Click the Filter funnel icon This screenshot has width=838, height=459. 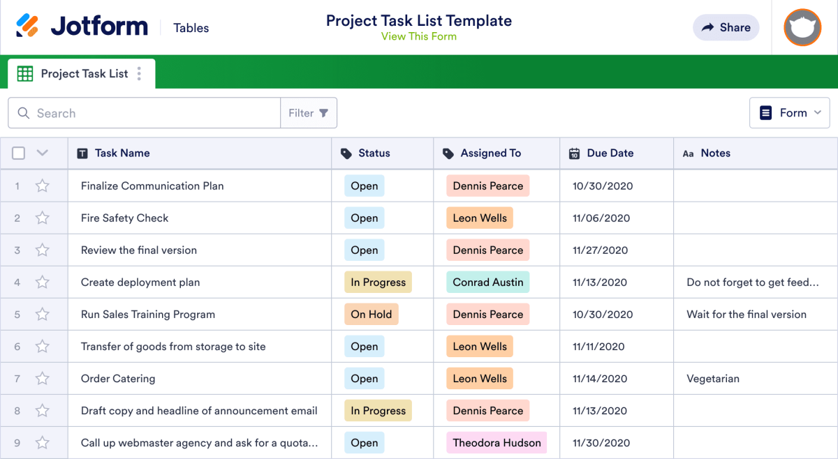click(323, 112)
